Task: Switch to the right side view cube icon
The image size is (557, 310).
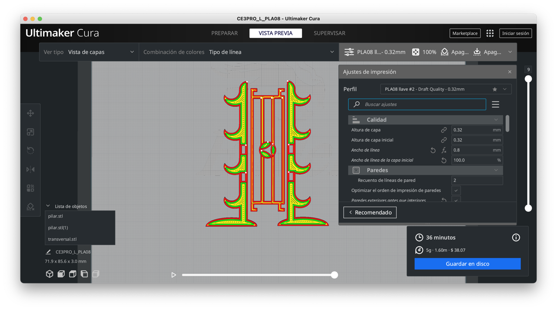Action: (96, 274)
